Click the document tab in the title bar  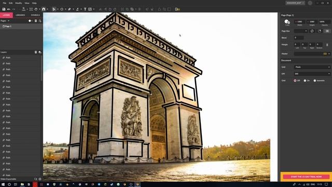click(295, 3)
